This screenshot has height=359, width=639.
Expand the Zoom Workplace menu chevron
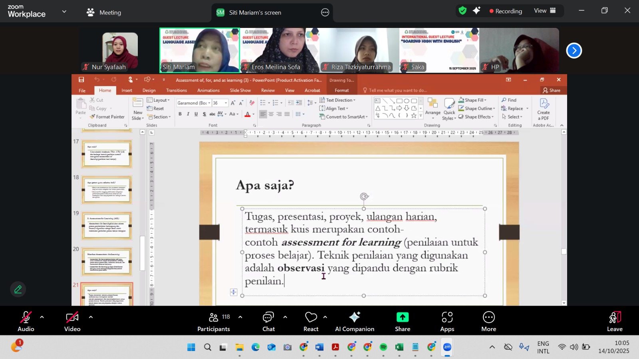[64, 12]
